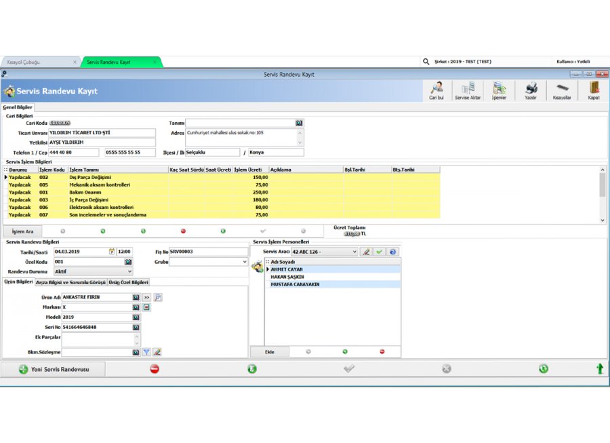
Task: Select the Genel Bilgiler tab
Action: 18,107
